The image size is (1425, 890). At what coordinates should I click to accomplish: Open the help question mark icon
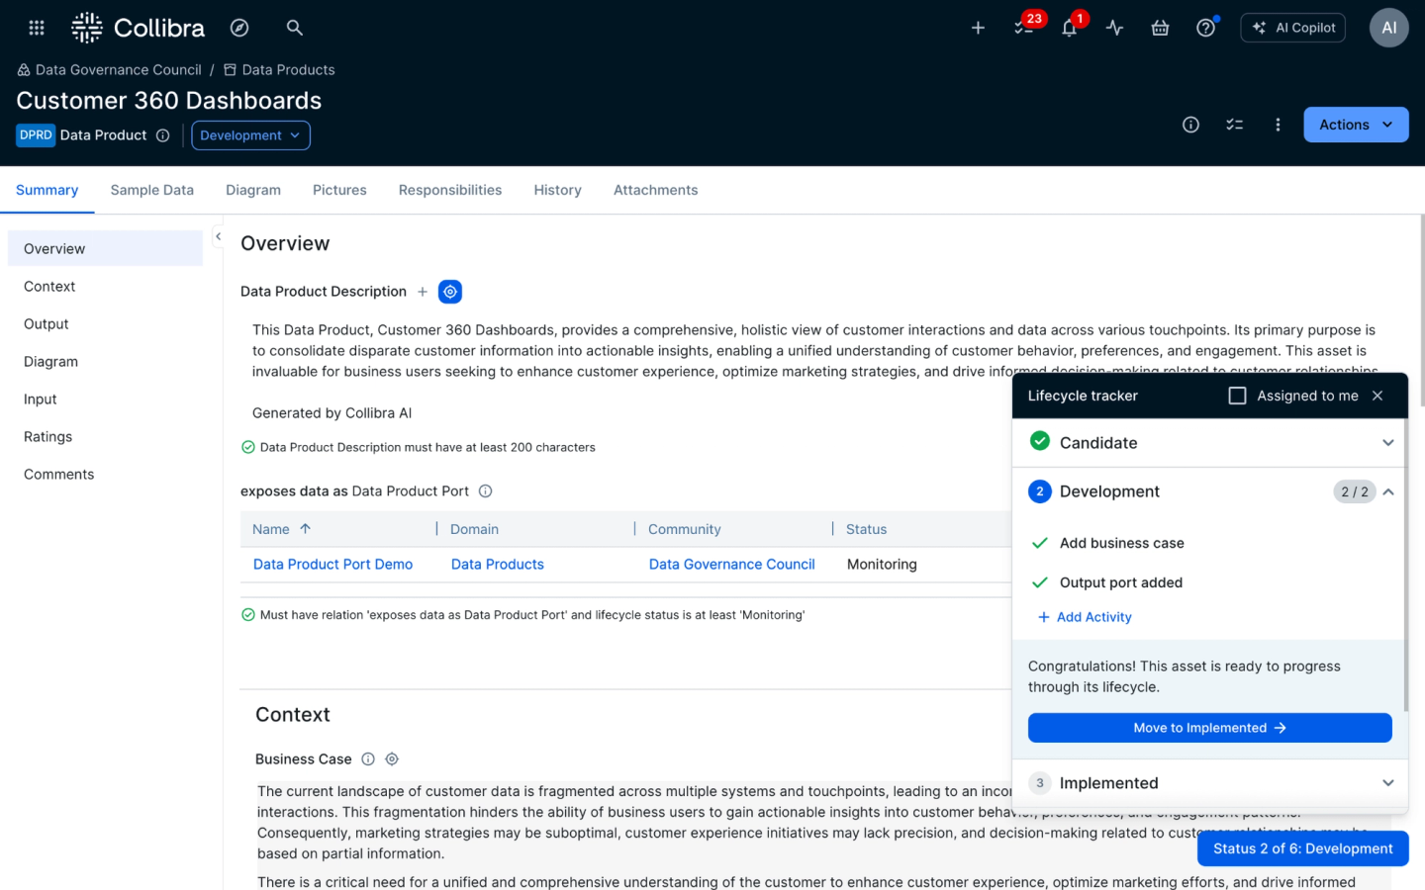1205,28
